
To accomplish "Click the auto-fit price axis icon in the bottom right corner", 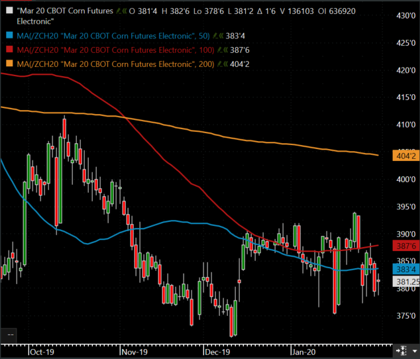I will click(x=401, y=351).
